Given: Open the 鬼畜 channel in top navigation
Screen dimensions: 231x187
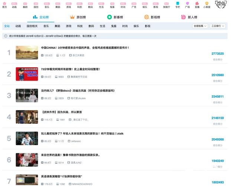Looking at the screenshot, I should pos(112,5).
